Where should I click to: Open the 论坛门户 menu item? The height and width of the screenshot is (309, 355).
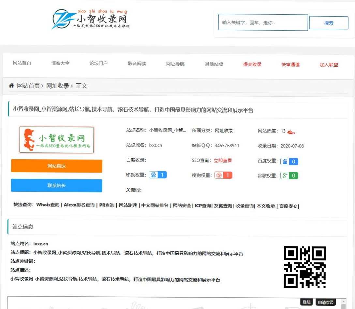(x=98, y=63)
